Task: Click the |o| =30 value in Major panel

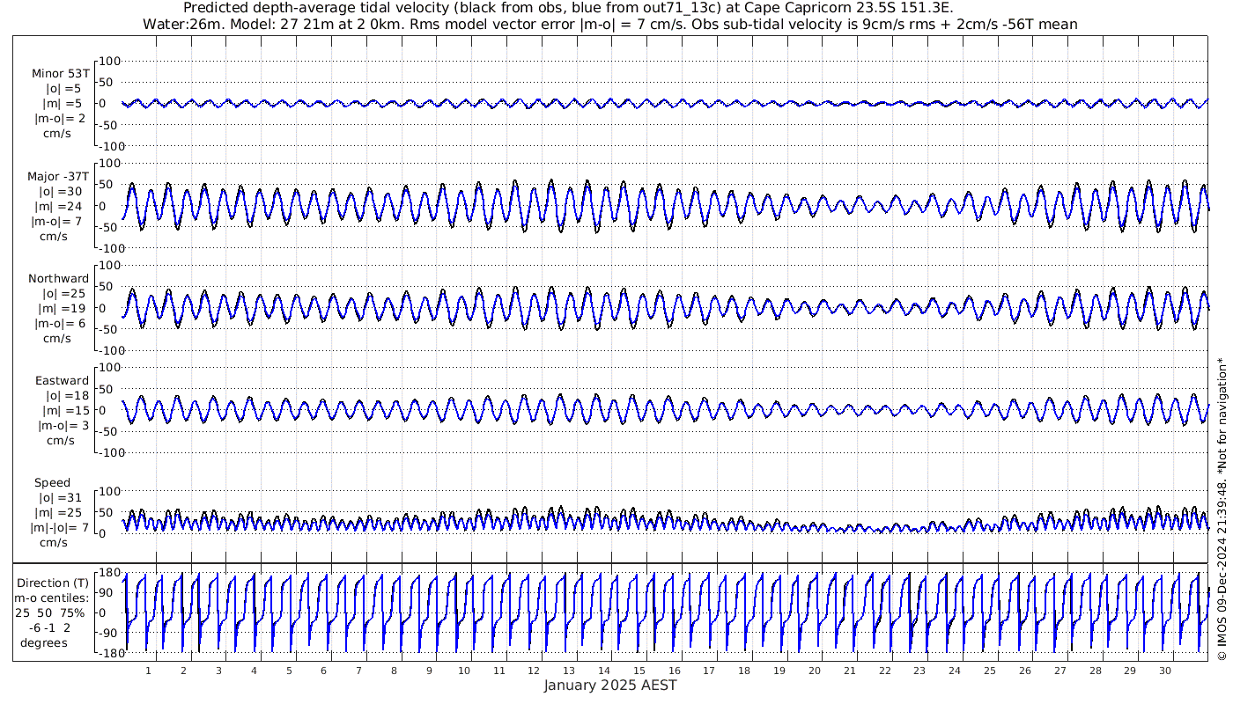Action: coord(60,192)
